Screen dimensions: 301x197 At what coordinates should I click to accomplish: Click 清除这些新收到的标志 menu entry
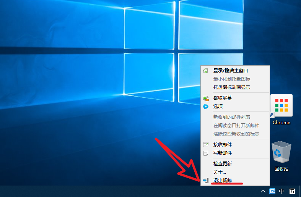(235, 134)
